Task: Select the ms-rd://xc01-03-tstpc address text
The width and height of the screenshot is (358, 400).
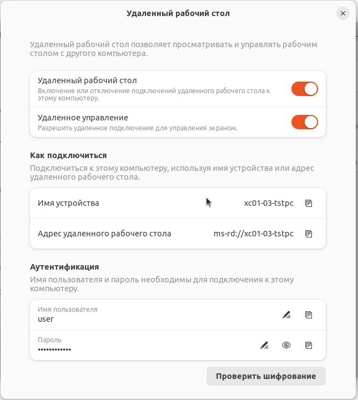Action: [253, 234]
